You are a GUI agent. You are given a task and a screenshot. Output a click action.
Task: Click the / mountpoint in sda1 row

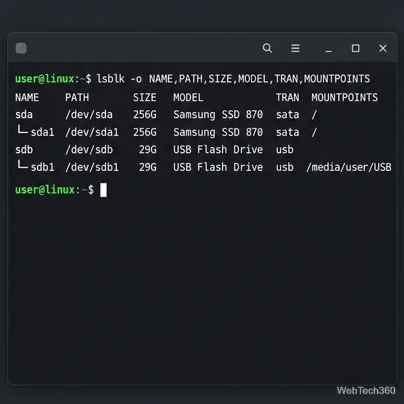click(x=314, y=133)
